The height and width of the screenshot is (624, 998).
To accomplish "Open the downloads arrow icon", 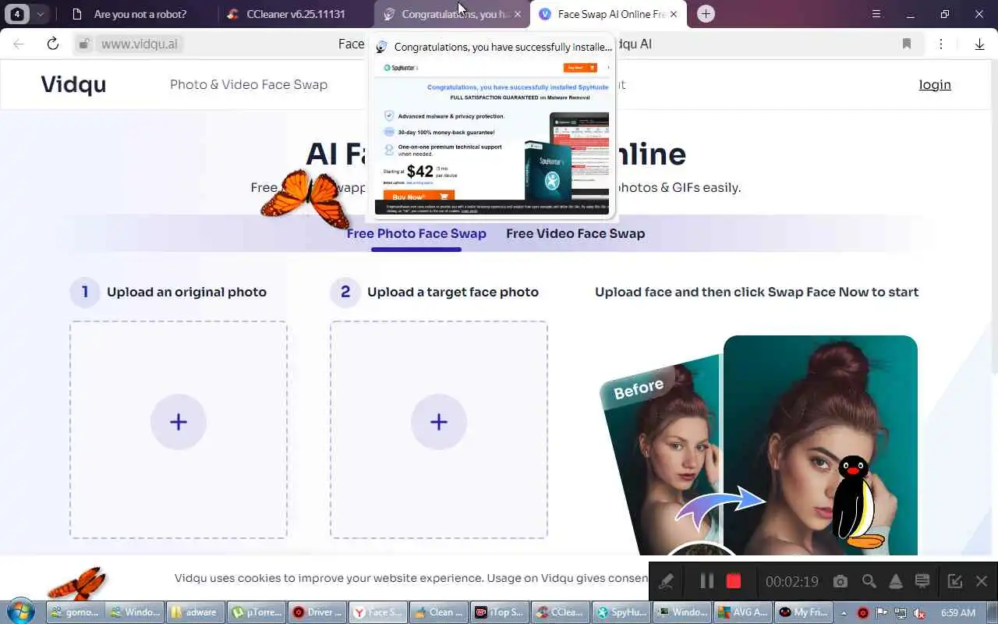I will click(x=979, y=44).
